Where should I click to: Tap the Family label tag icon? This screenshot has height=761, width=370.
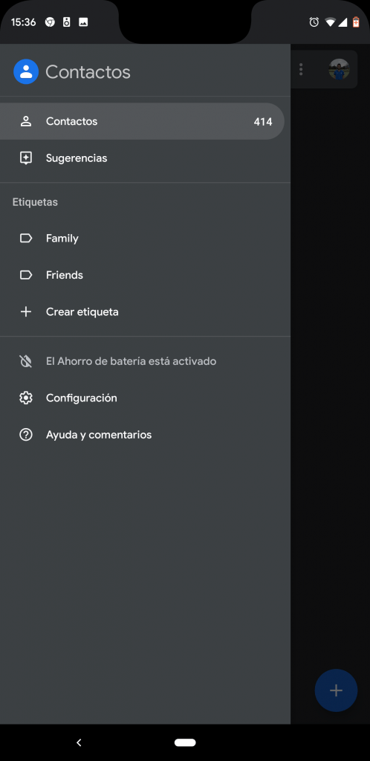point(26,239)
